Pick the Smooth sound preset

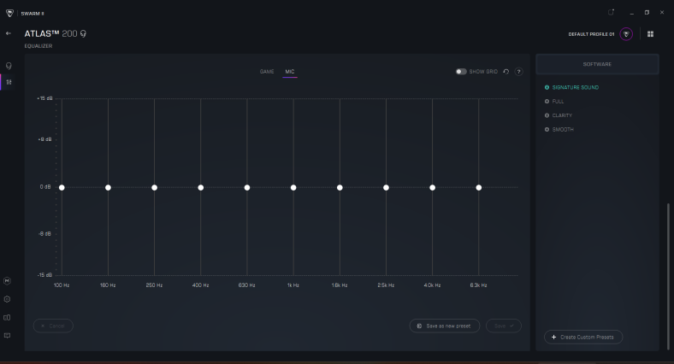click(562, 130)
